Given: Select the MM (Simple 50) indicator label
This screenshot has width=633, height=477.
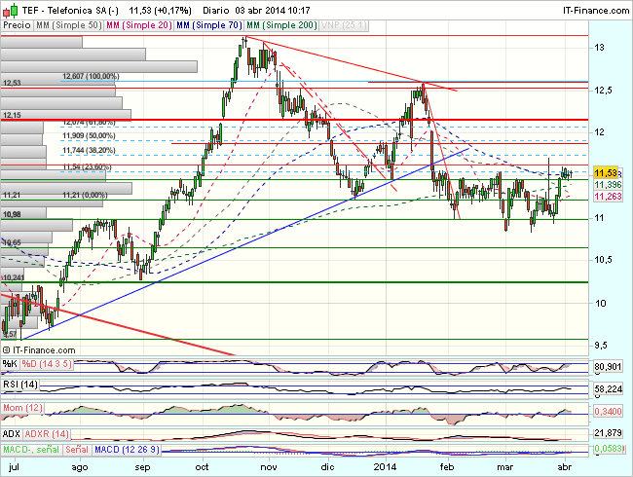Looking at the screenshot, I should click(x=68, y=25).
